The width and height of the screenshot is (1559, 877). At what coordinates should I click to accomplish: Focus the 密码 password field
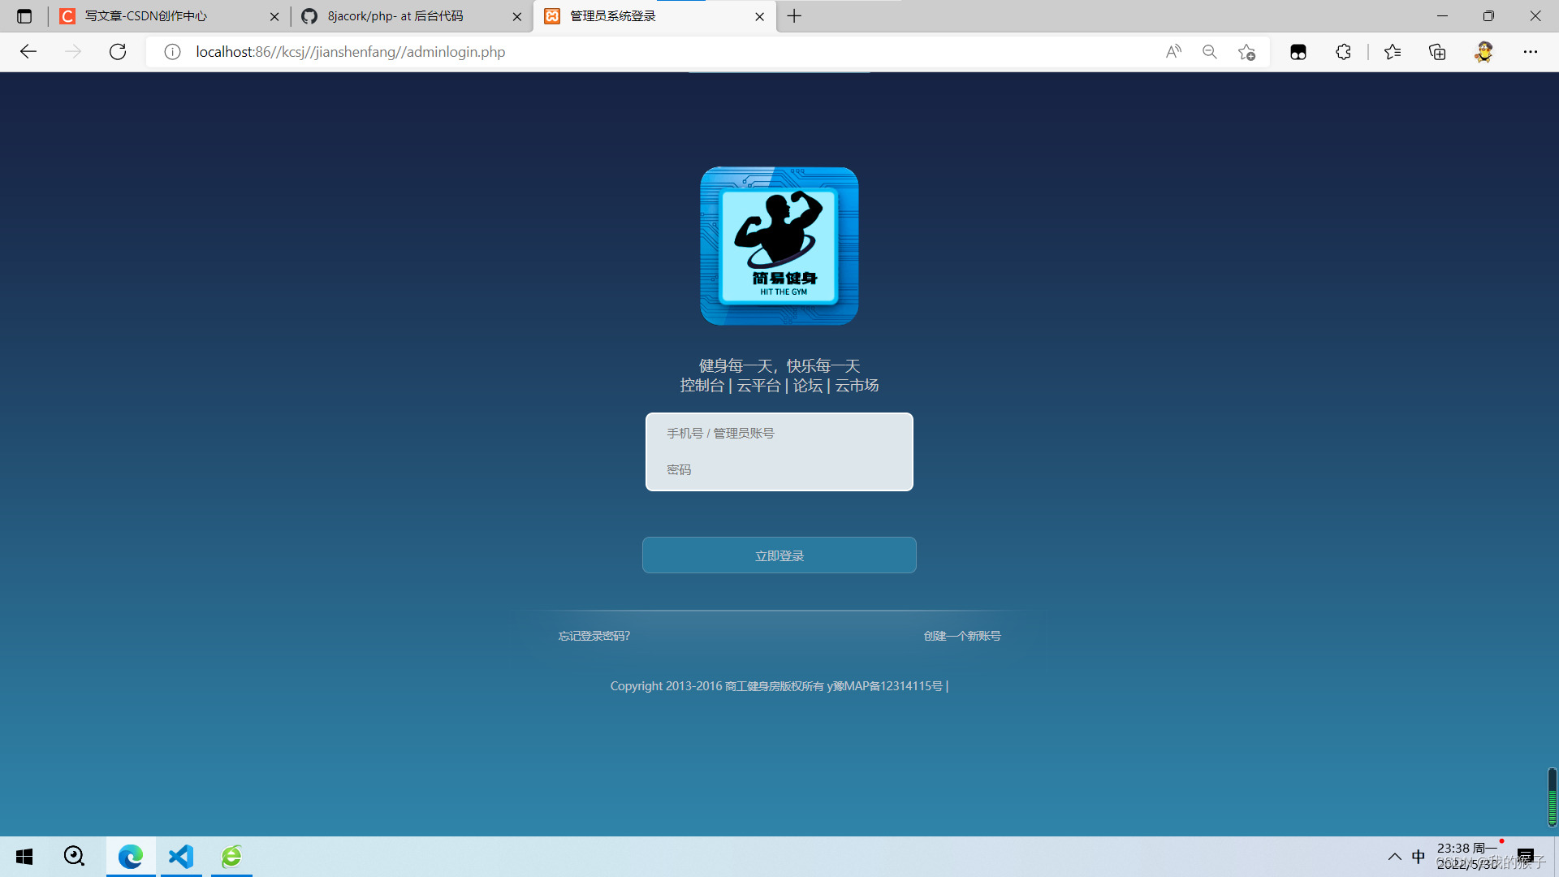point(779,470)
